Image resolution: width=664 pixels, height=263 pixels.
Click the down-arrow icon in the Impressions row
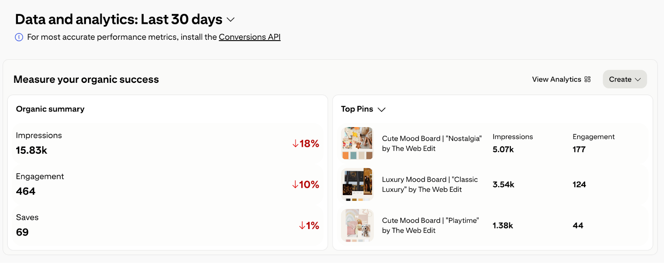click(295, 144)
